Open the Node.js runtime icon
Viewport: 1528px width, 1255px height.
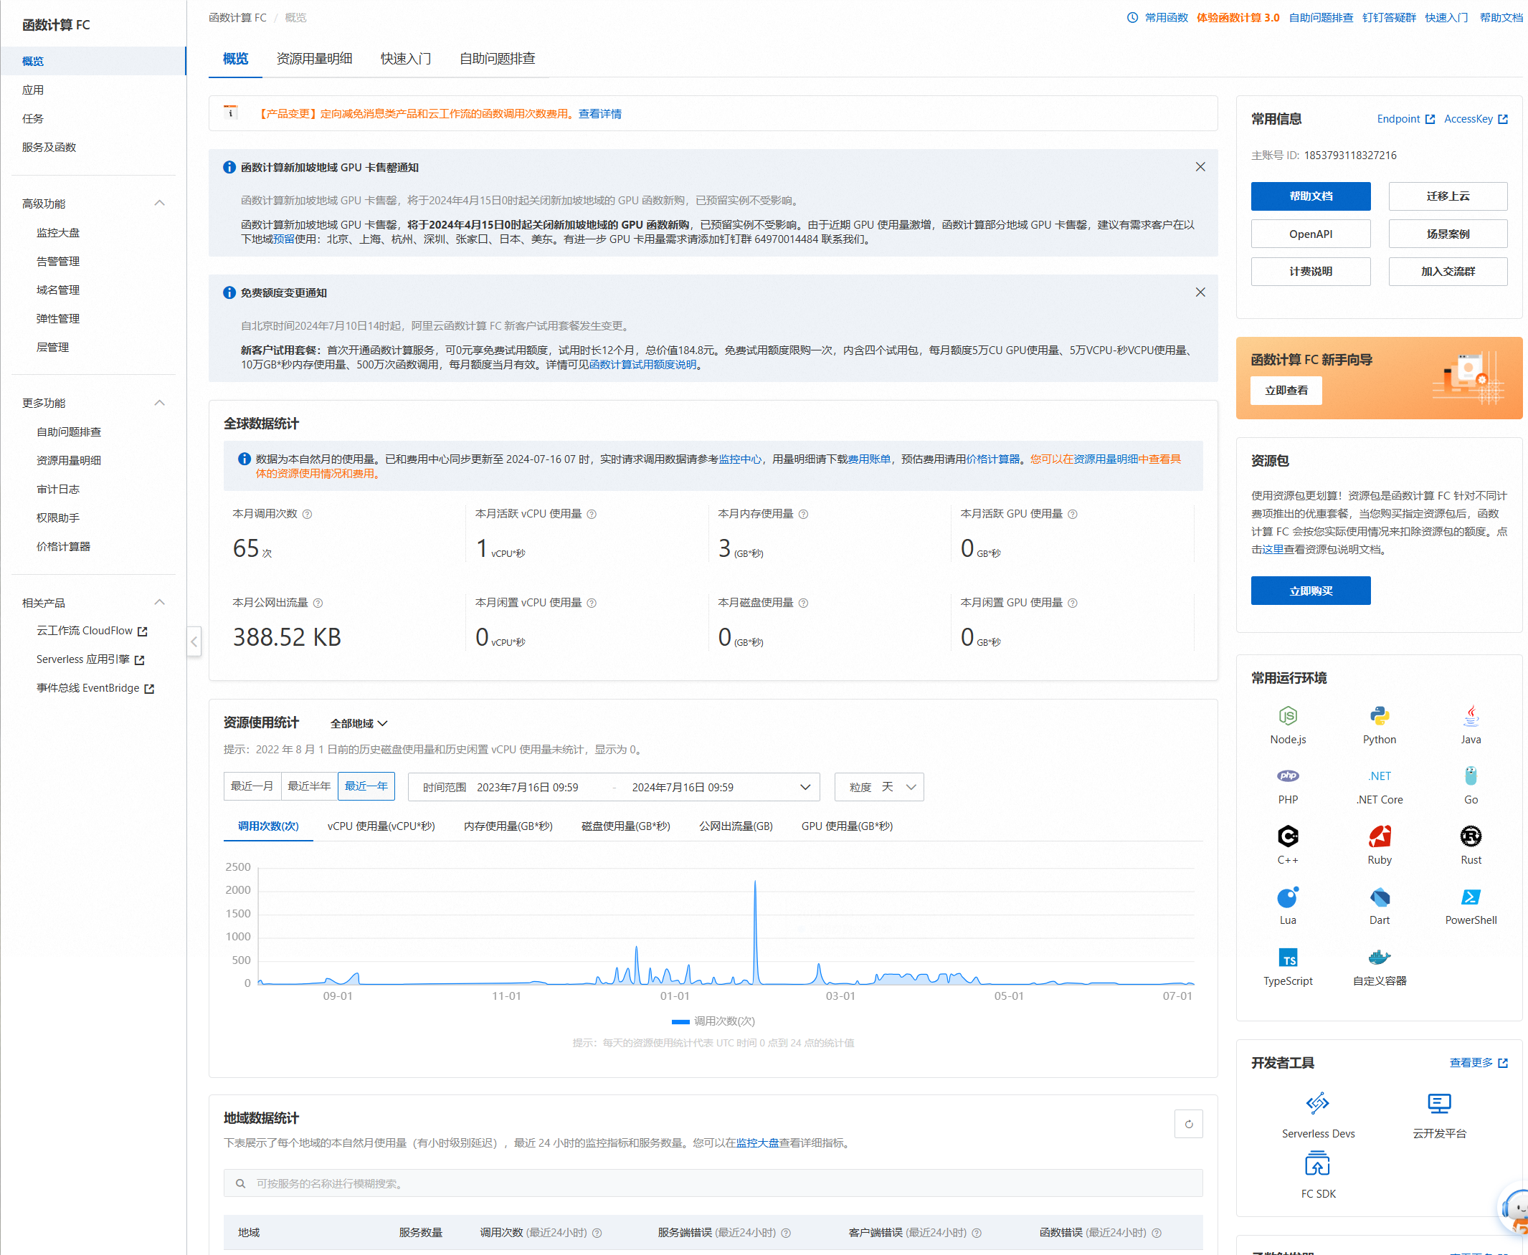(1288, 716)
